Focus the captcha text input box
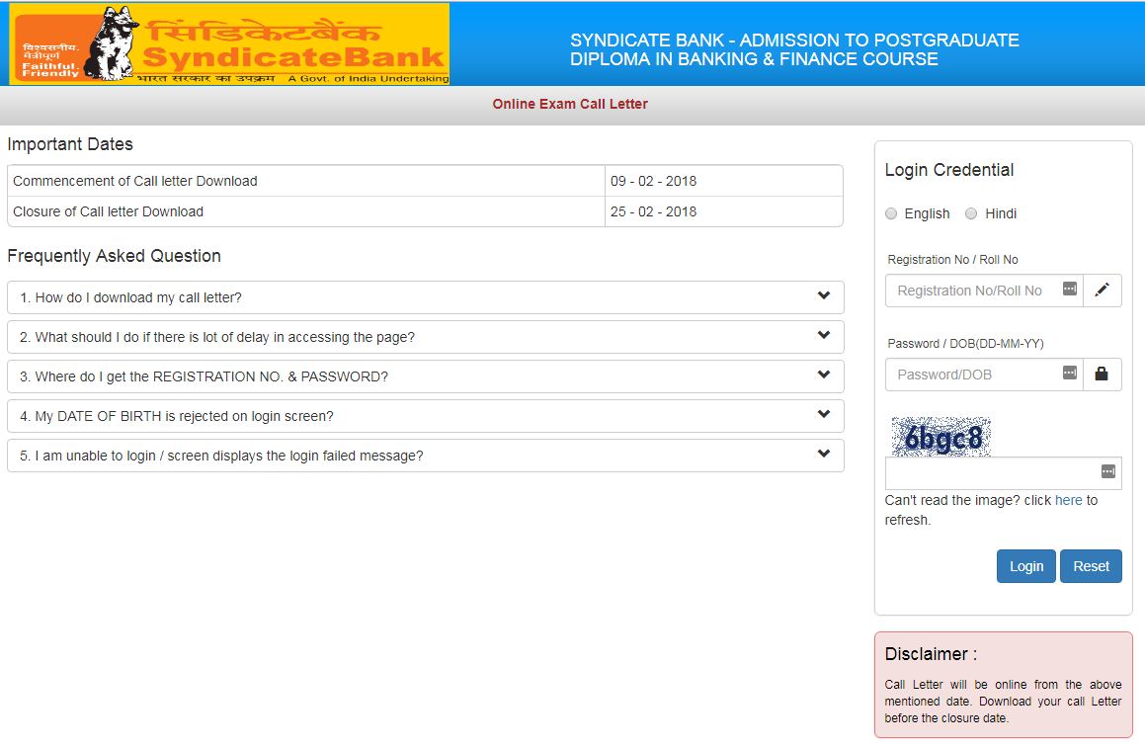This screenshot has height=749, width=1145. tap(1004, 472)
